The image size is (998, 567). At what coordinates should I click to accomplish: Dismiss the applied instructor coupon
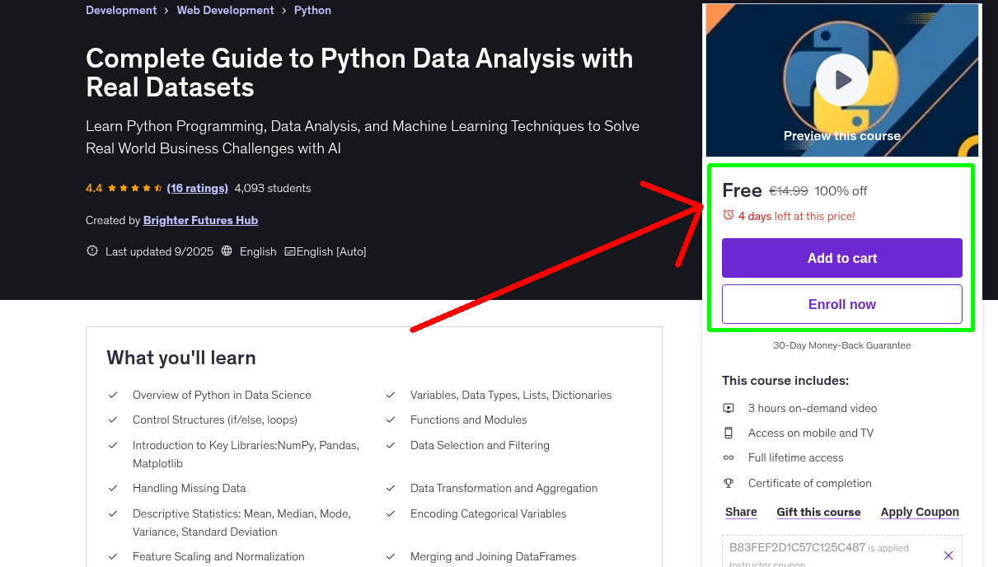[x=949, y=555]
